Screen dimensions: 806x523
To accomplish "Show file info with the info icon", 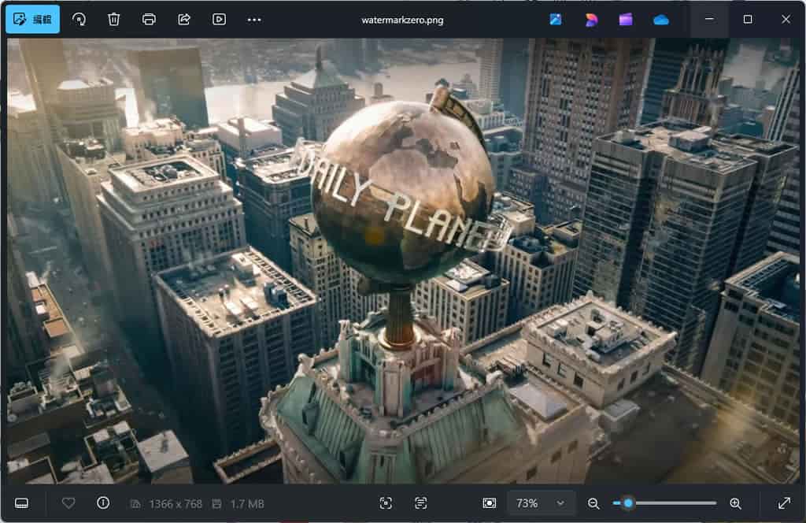I will click(x=103, y=503).
